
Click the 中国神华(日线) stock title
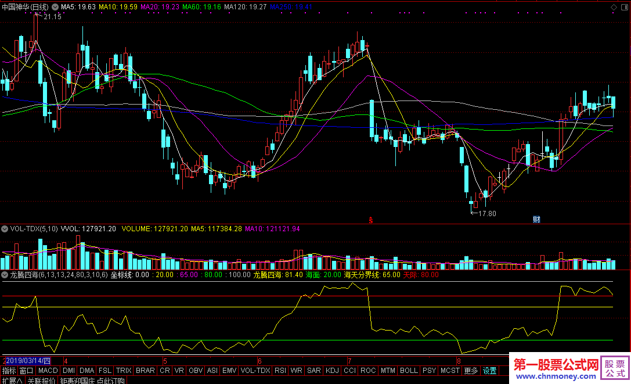point(25,7)
